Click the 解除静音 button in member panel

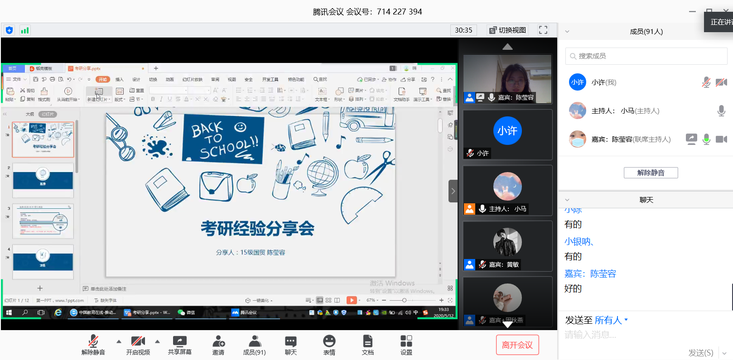click(x=651, y=173)
